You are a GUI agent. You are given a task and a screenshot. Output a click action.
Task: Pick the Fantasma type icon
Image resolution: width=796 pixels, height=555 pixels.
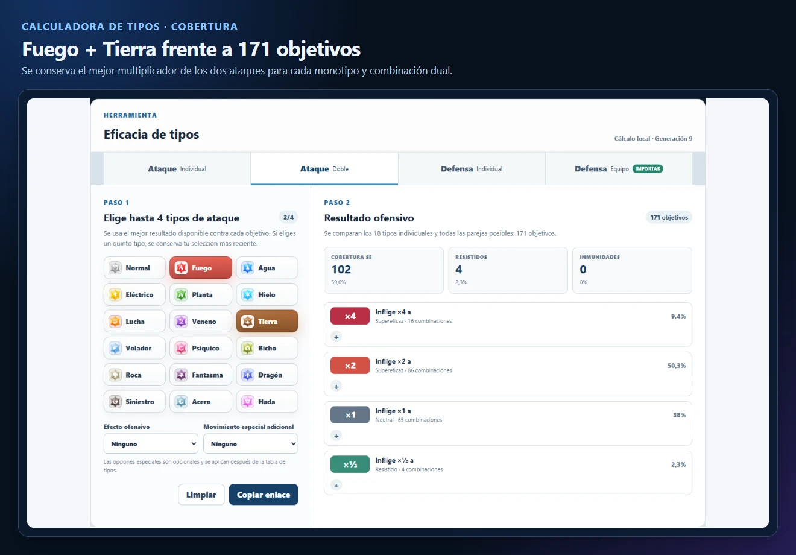182,375
